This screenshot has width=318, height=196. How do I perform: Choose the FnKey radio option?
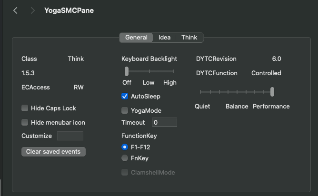[x=125, y=158]
